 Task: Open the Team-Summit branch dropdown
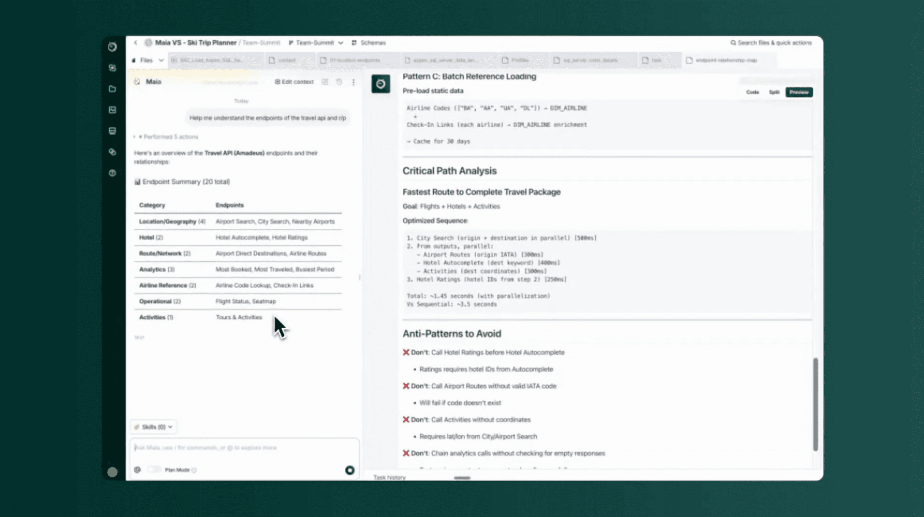click(316, 43)
